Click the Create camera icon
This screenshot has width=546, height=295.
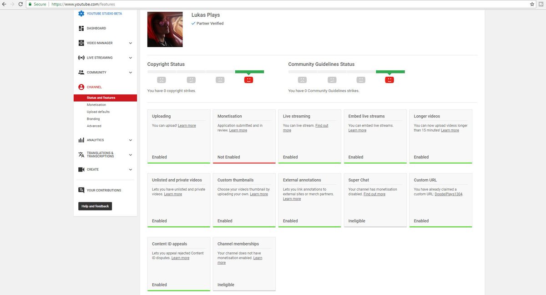click(81, 169)
